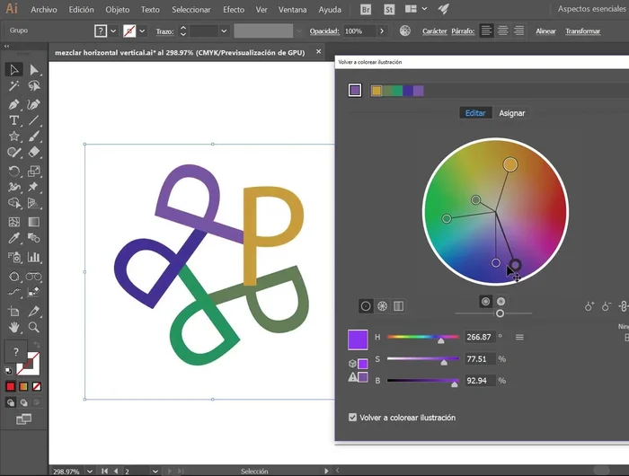Screen dimensions: 629x476
Task: Select the Magic Wand tool
Action: pyautogui.click(x=14, y=87)
